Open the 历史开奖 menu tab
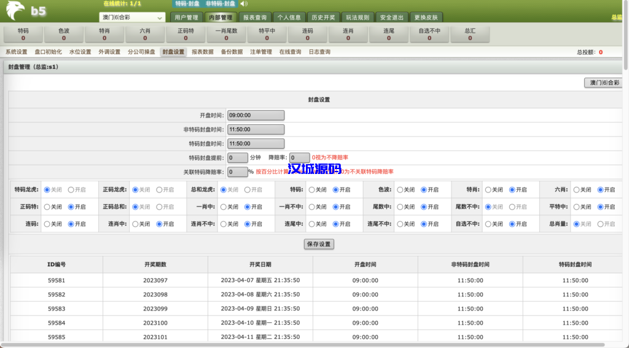This screenshot has width=629, height=348. (x=323, y=17)
